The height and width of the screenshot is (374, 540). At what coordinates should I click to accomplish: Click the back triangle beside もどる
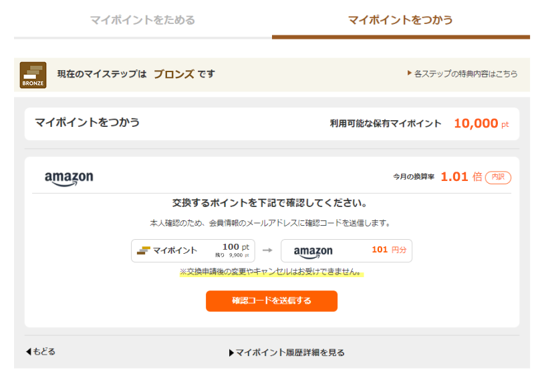[x=28, y=352]
